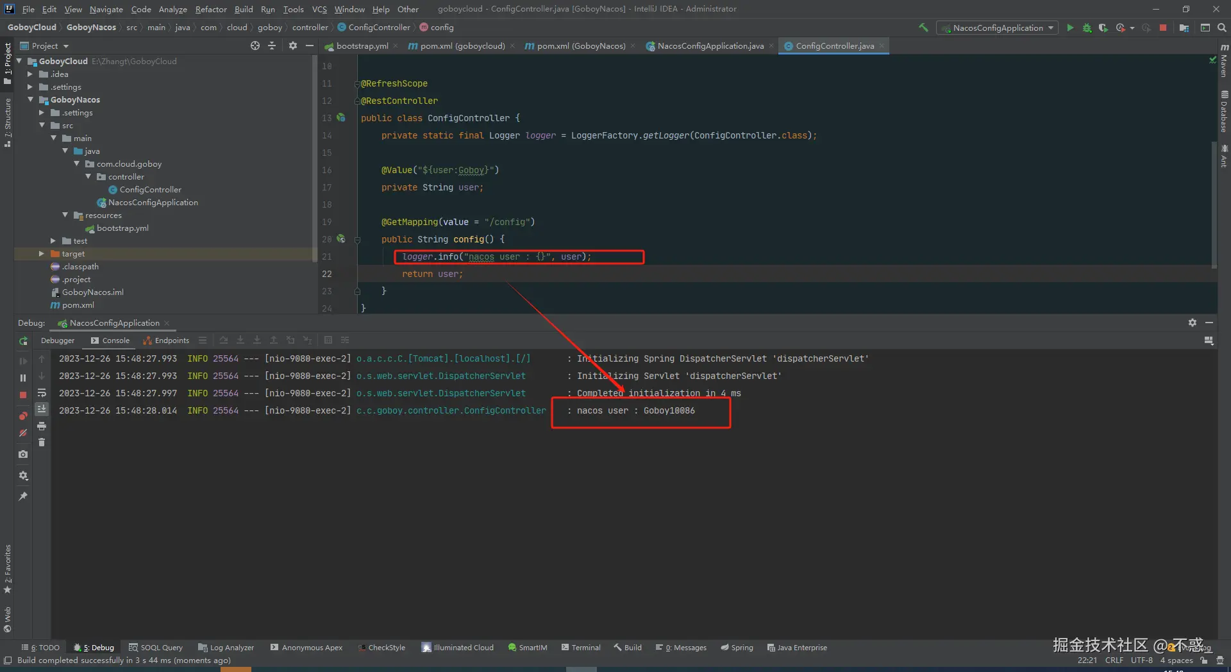Open the Terminal tool window button

click(581, 648)
